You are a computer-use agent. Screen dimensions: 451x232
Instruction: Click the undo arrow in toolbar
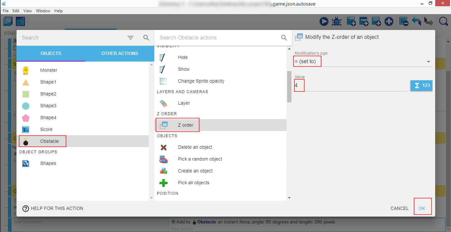416,22
